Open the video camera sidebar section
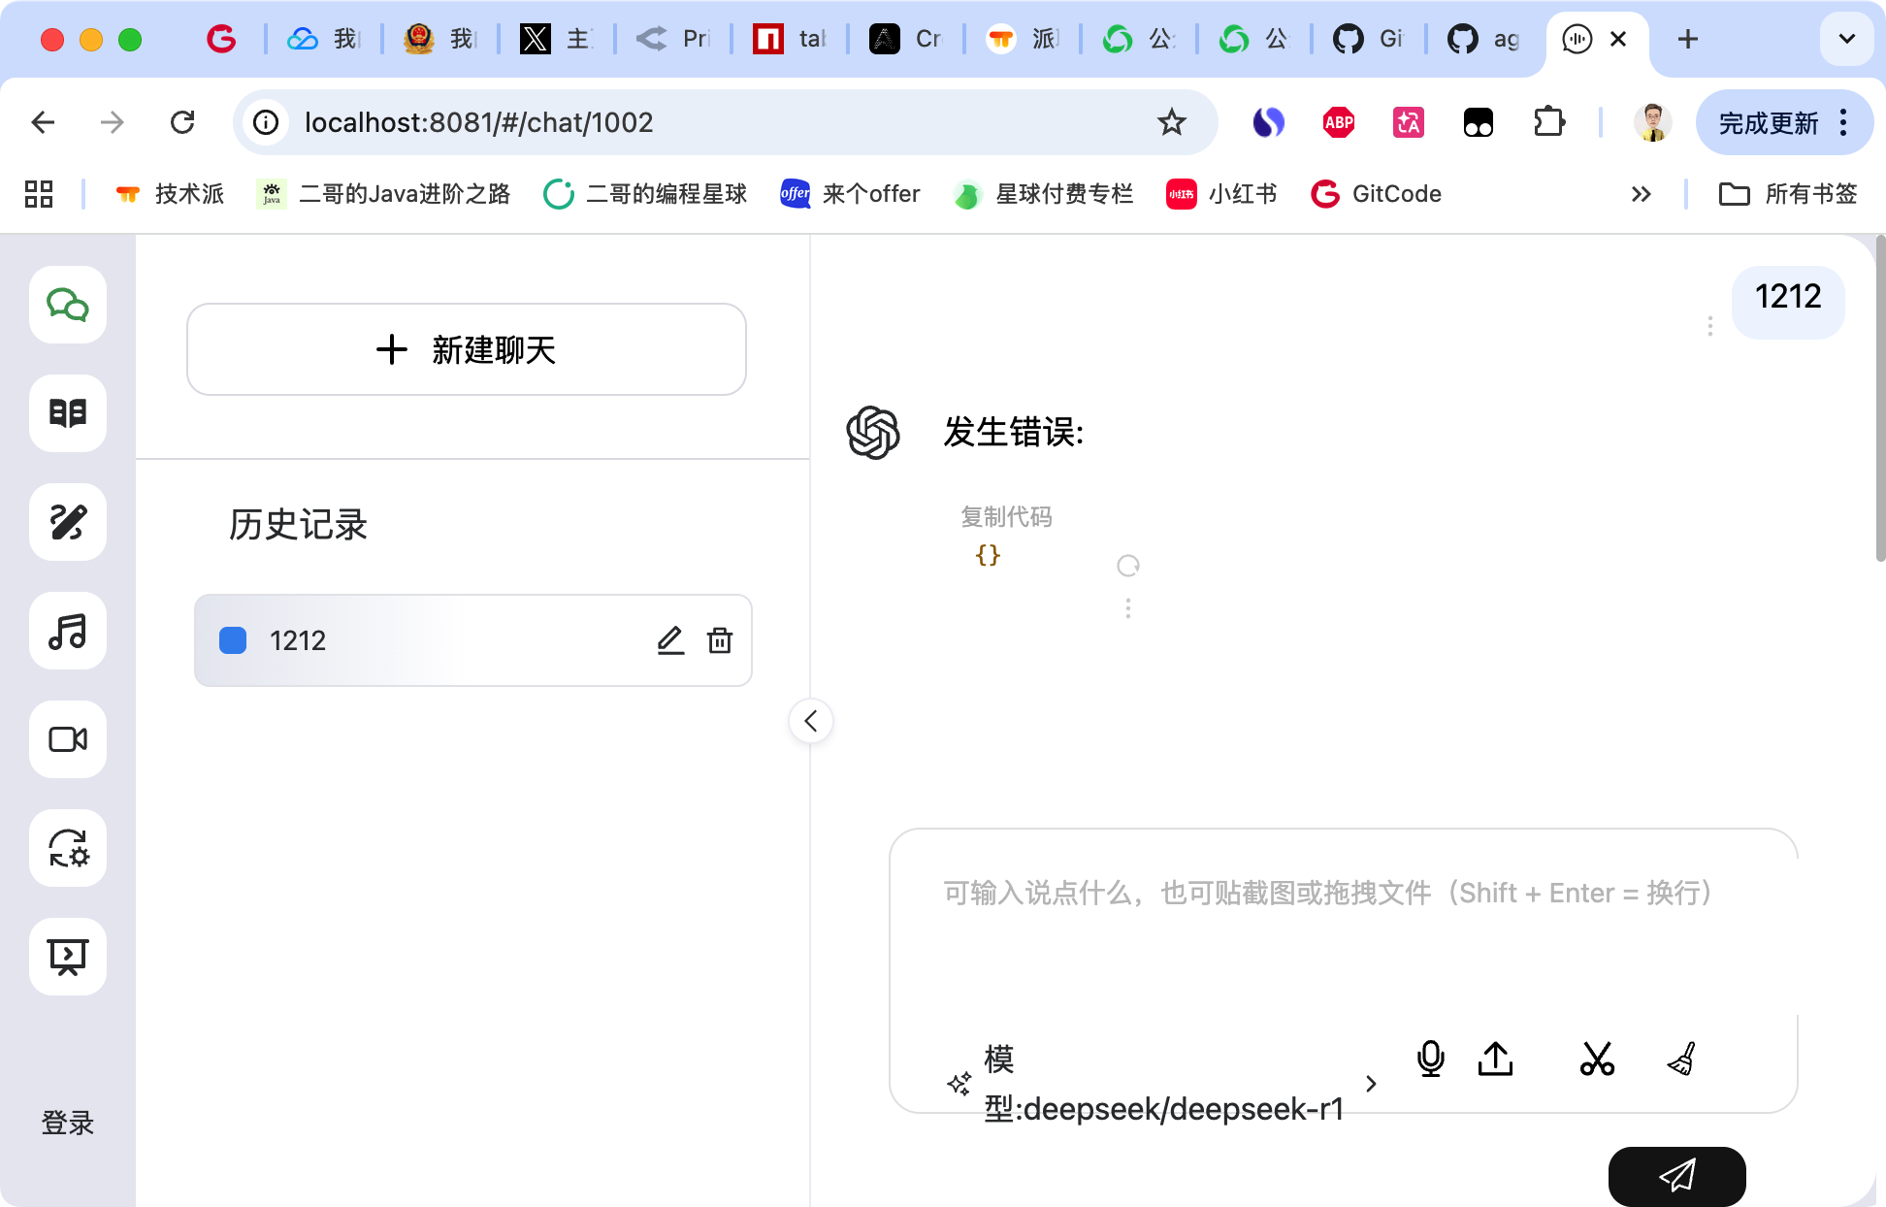Viewport: 1886px width, 1207px height. click(68, 739)
